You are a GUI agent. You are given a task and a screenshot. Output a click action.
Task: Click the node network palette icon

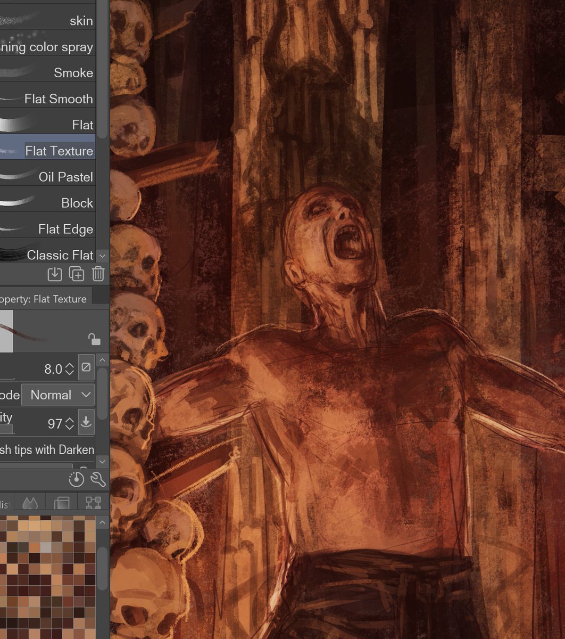point(94,503)
